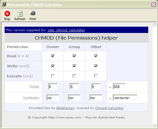Enable Group Execute permission checkbox
Image resolution: width=158 pixels, height=129 pixels.
coord(74,76)
